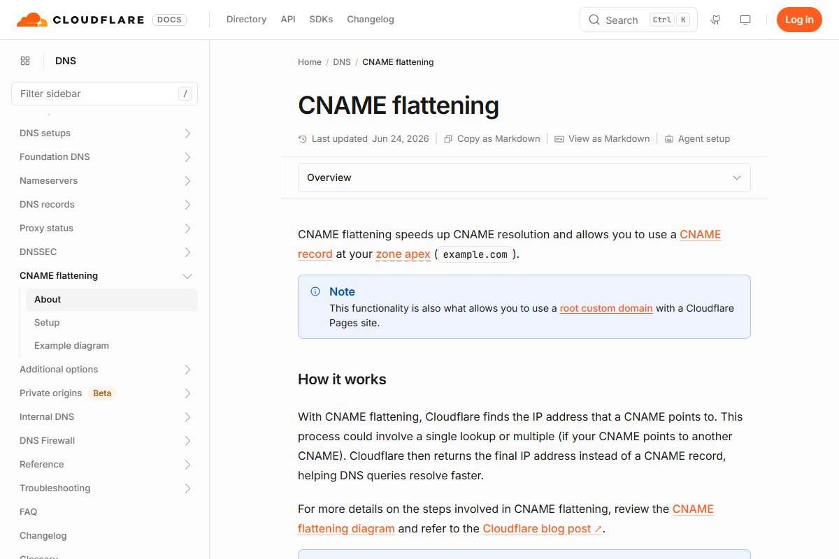Select the Example diagram sidebar item
Viewport: 839px width, 559px height.
112,345
